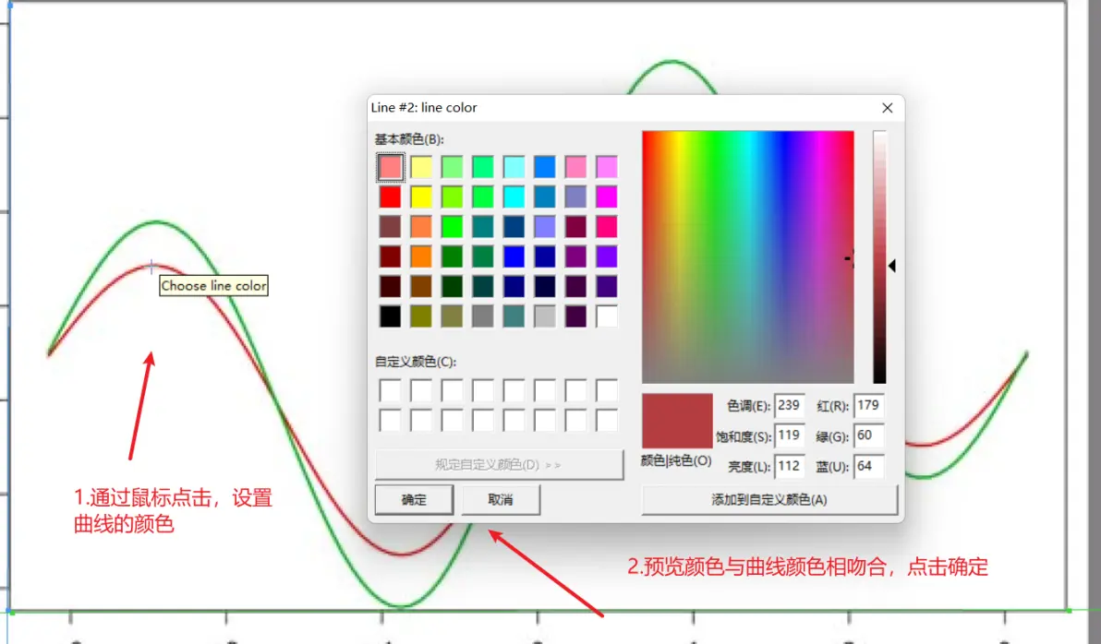Click 添加到自定义颜色 button
Image resolution: width=1101 pixels, height=644 pixels.
coord(769,499)
